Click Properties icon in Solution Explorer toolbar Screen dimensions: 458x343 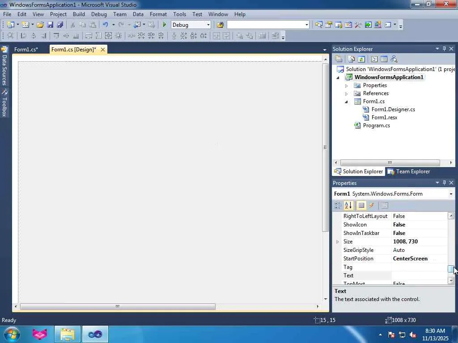pyautogui.click(x=339, y=59)
